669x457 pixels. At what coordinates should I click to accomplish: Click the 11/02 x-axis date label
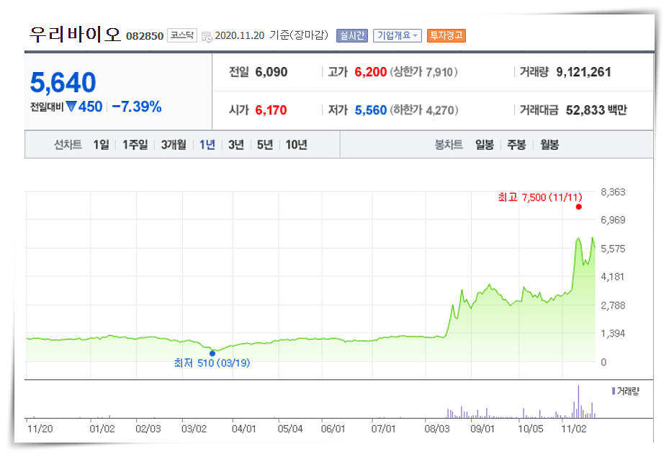click(574, 429)
